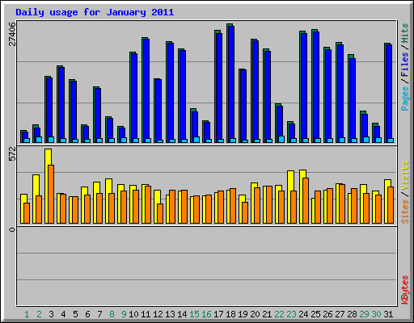The width and height of the screenshot is (414, 323).
Task: Click the day 6 axis label
Action: pos(87,314)
